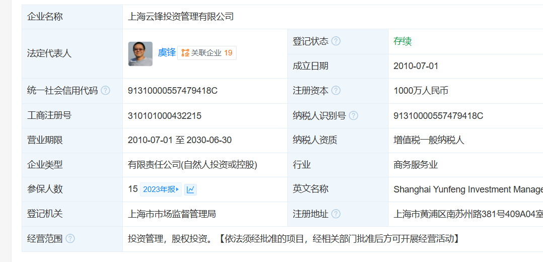
Task: Select registered capital 1000万人民币
Action: coord(421,91)
